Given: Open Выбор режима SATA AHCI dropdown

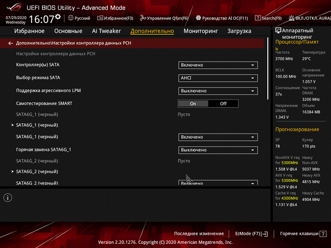Looking at the screenshot, I should pyautogui.click(x=218, y=78).
